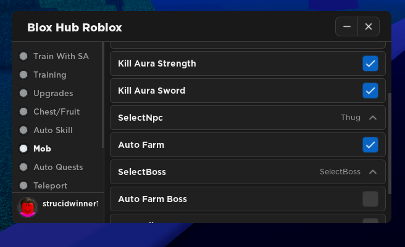Expand the SelectNpc dropdown chevron
Screen dimensions: 405x247
tap(373, 118)
